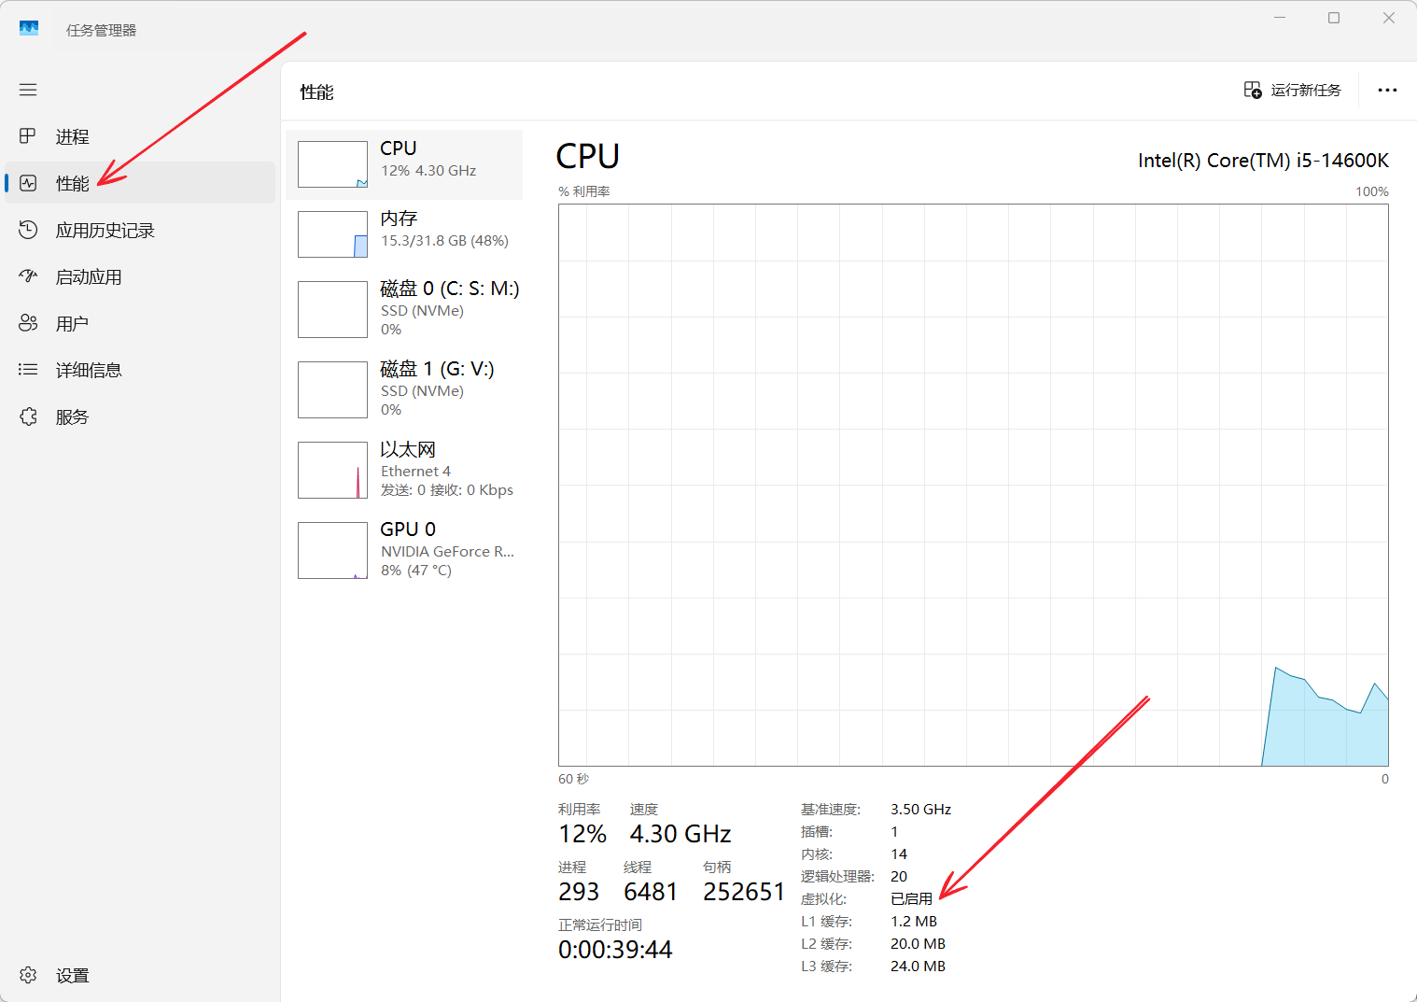This screenshot has height=1002, width=1417.
Task: Select the CPU performance item
Action: [x=404, y=164]
